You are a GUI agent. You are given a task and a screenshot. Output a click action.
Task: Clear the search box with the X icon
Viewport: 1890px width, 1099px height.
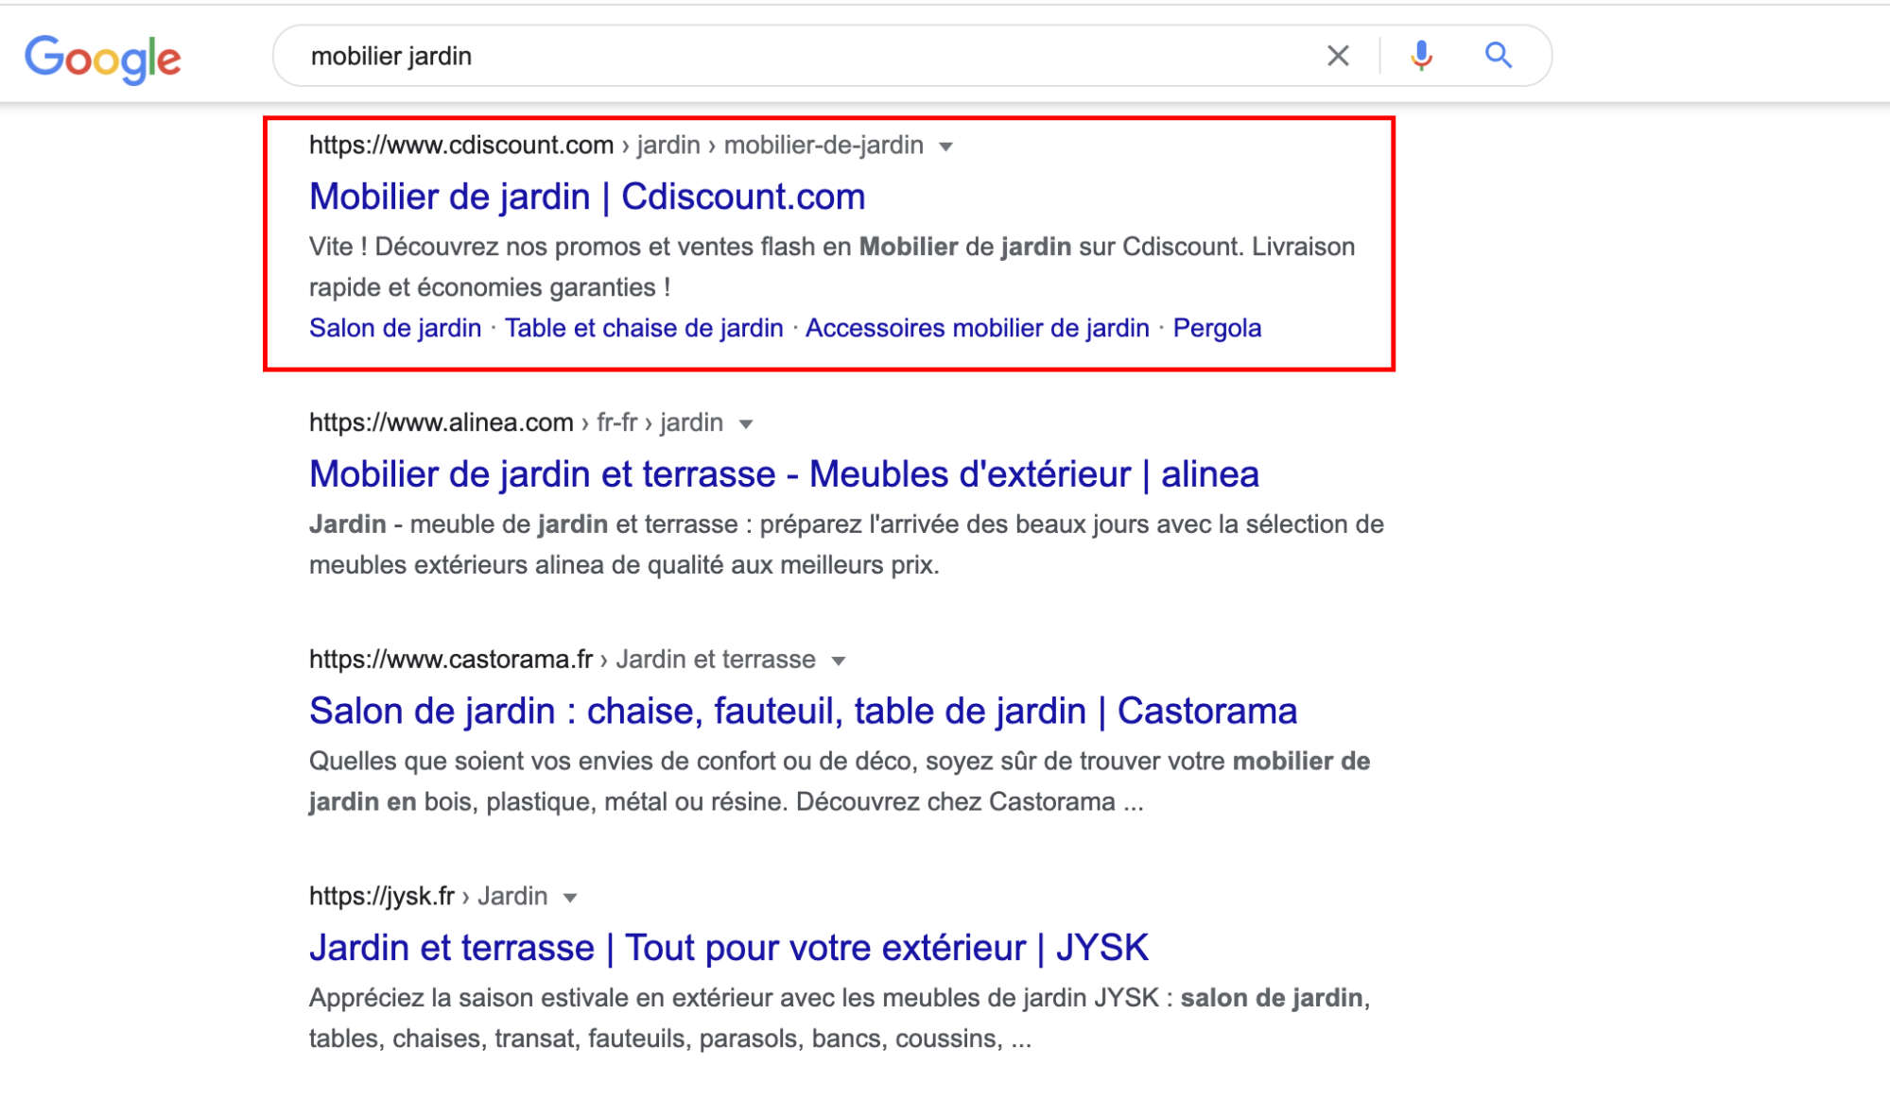(1338, 56)
